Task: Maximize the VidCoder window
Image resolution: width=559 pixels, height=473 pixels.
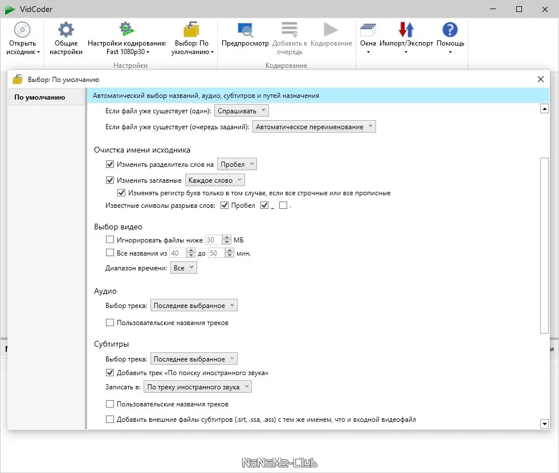Action: click(x=519, y=9)
